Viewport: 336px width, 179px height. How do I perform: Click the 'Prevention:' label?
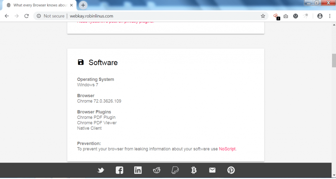(89, 144)
